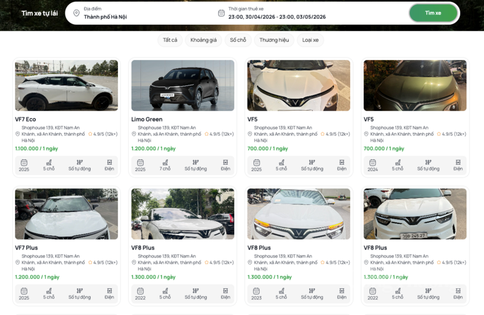Edit the rental time range field
484x315 pixels.
[x=277, y=17]
